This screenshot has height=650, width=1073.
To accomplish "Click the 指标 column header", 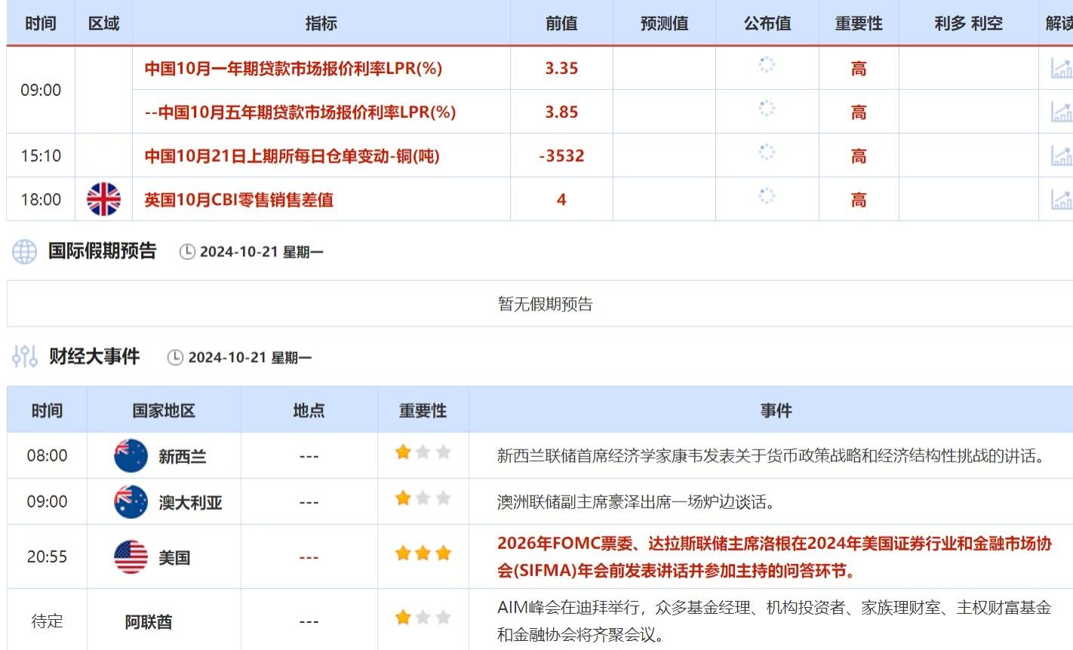I will 321,23.
